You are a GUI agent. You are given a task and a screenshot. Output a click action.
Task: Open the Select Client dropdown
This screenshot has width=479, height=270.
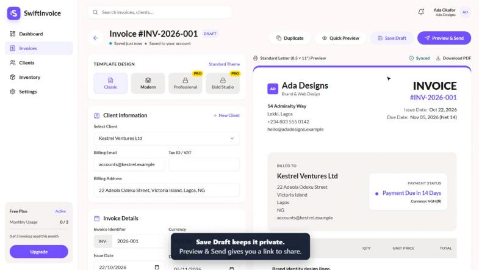pos(167,138)
